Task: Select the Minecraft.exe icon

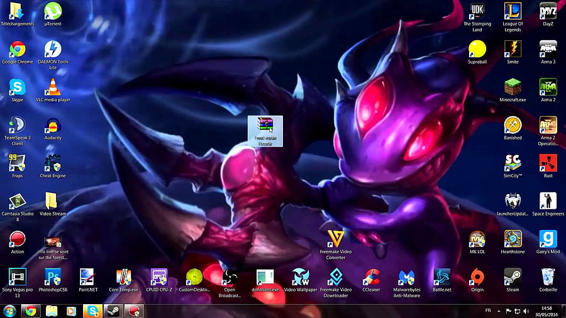Action: tap(513, 90)
